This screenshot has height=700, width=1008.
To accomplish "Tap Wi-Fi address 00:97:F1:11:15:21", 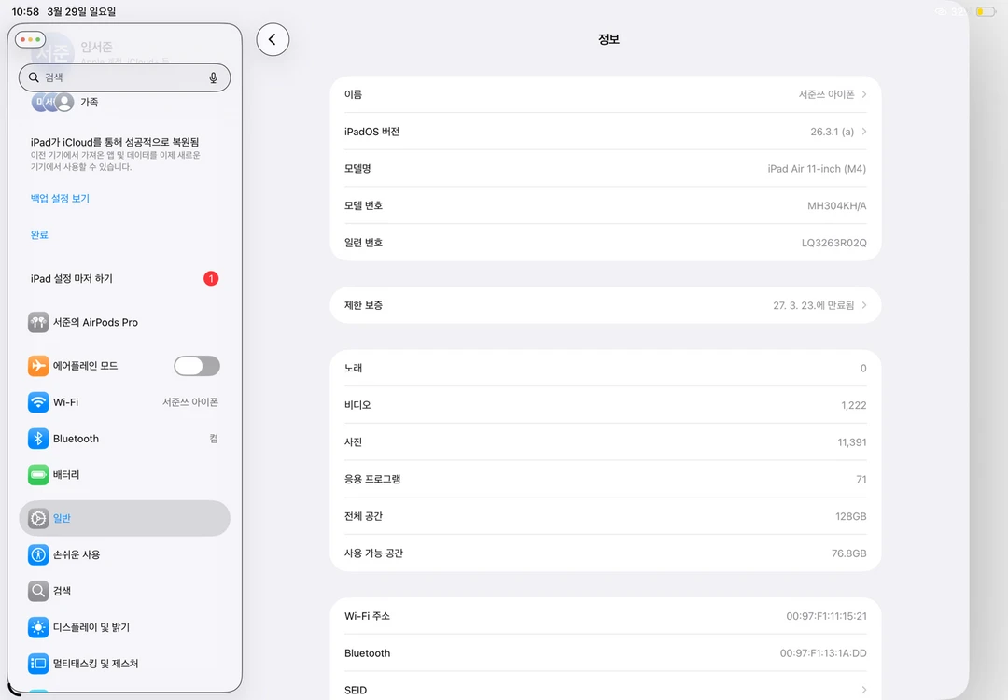I will coord(826,616).
